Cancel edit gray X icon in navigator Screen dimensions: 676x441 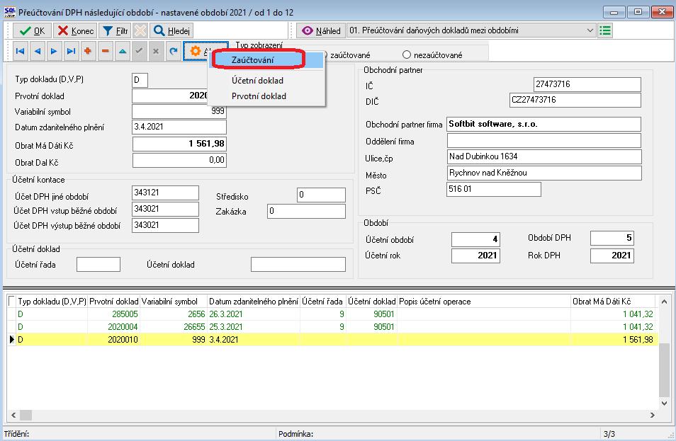156,51
